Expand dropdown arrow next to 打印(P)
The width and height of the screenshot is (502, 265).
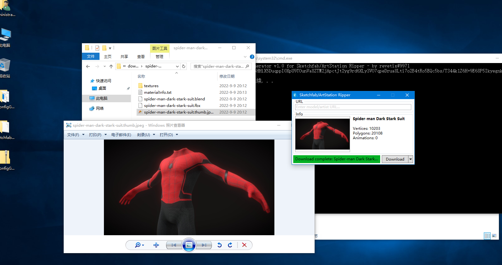pos(105,135)
